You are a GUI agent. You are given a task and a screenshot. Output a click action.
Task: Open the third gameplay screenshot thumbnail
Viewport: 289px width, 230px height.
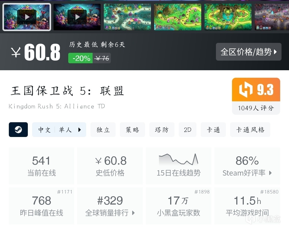[127, 17]
